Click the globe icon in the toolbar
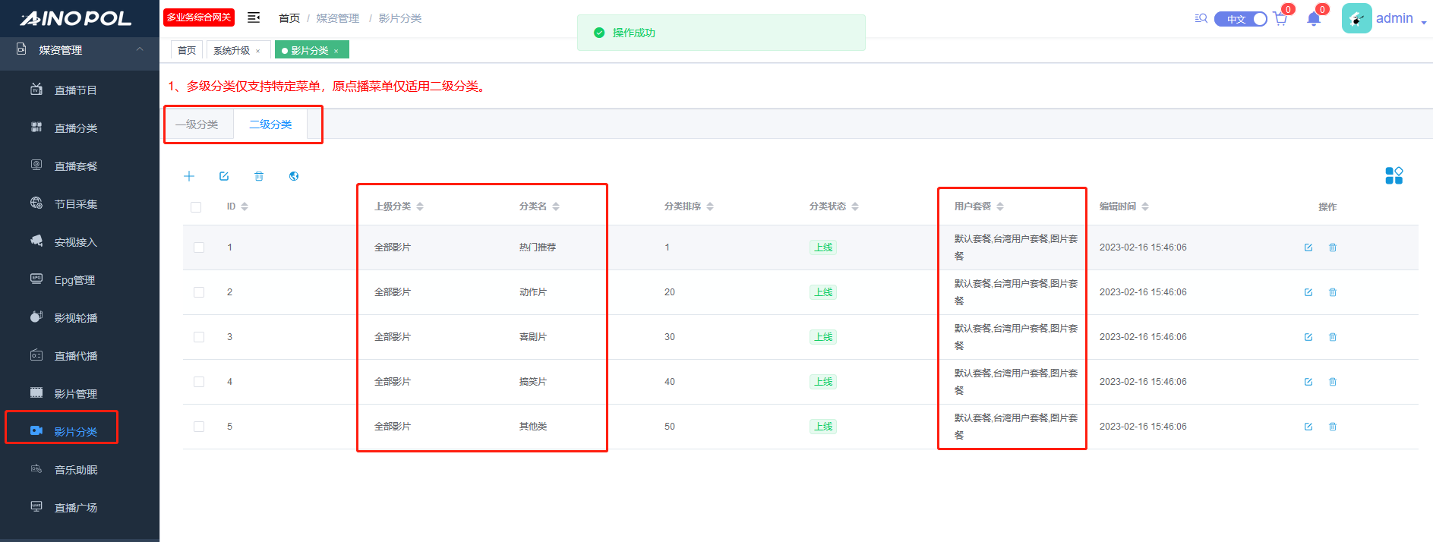The image size is (1433, 542). 294,176
